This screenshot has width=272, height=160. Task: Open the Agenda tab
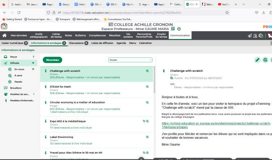click(121, 43)
